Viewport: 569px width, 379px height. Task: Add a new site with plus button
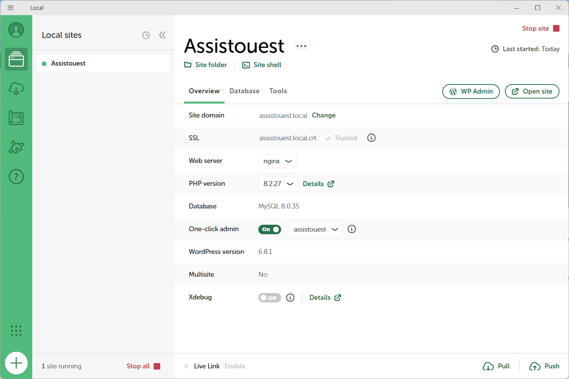pos(16,363)
